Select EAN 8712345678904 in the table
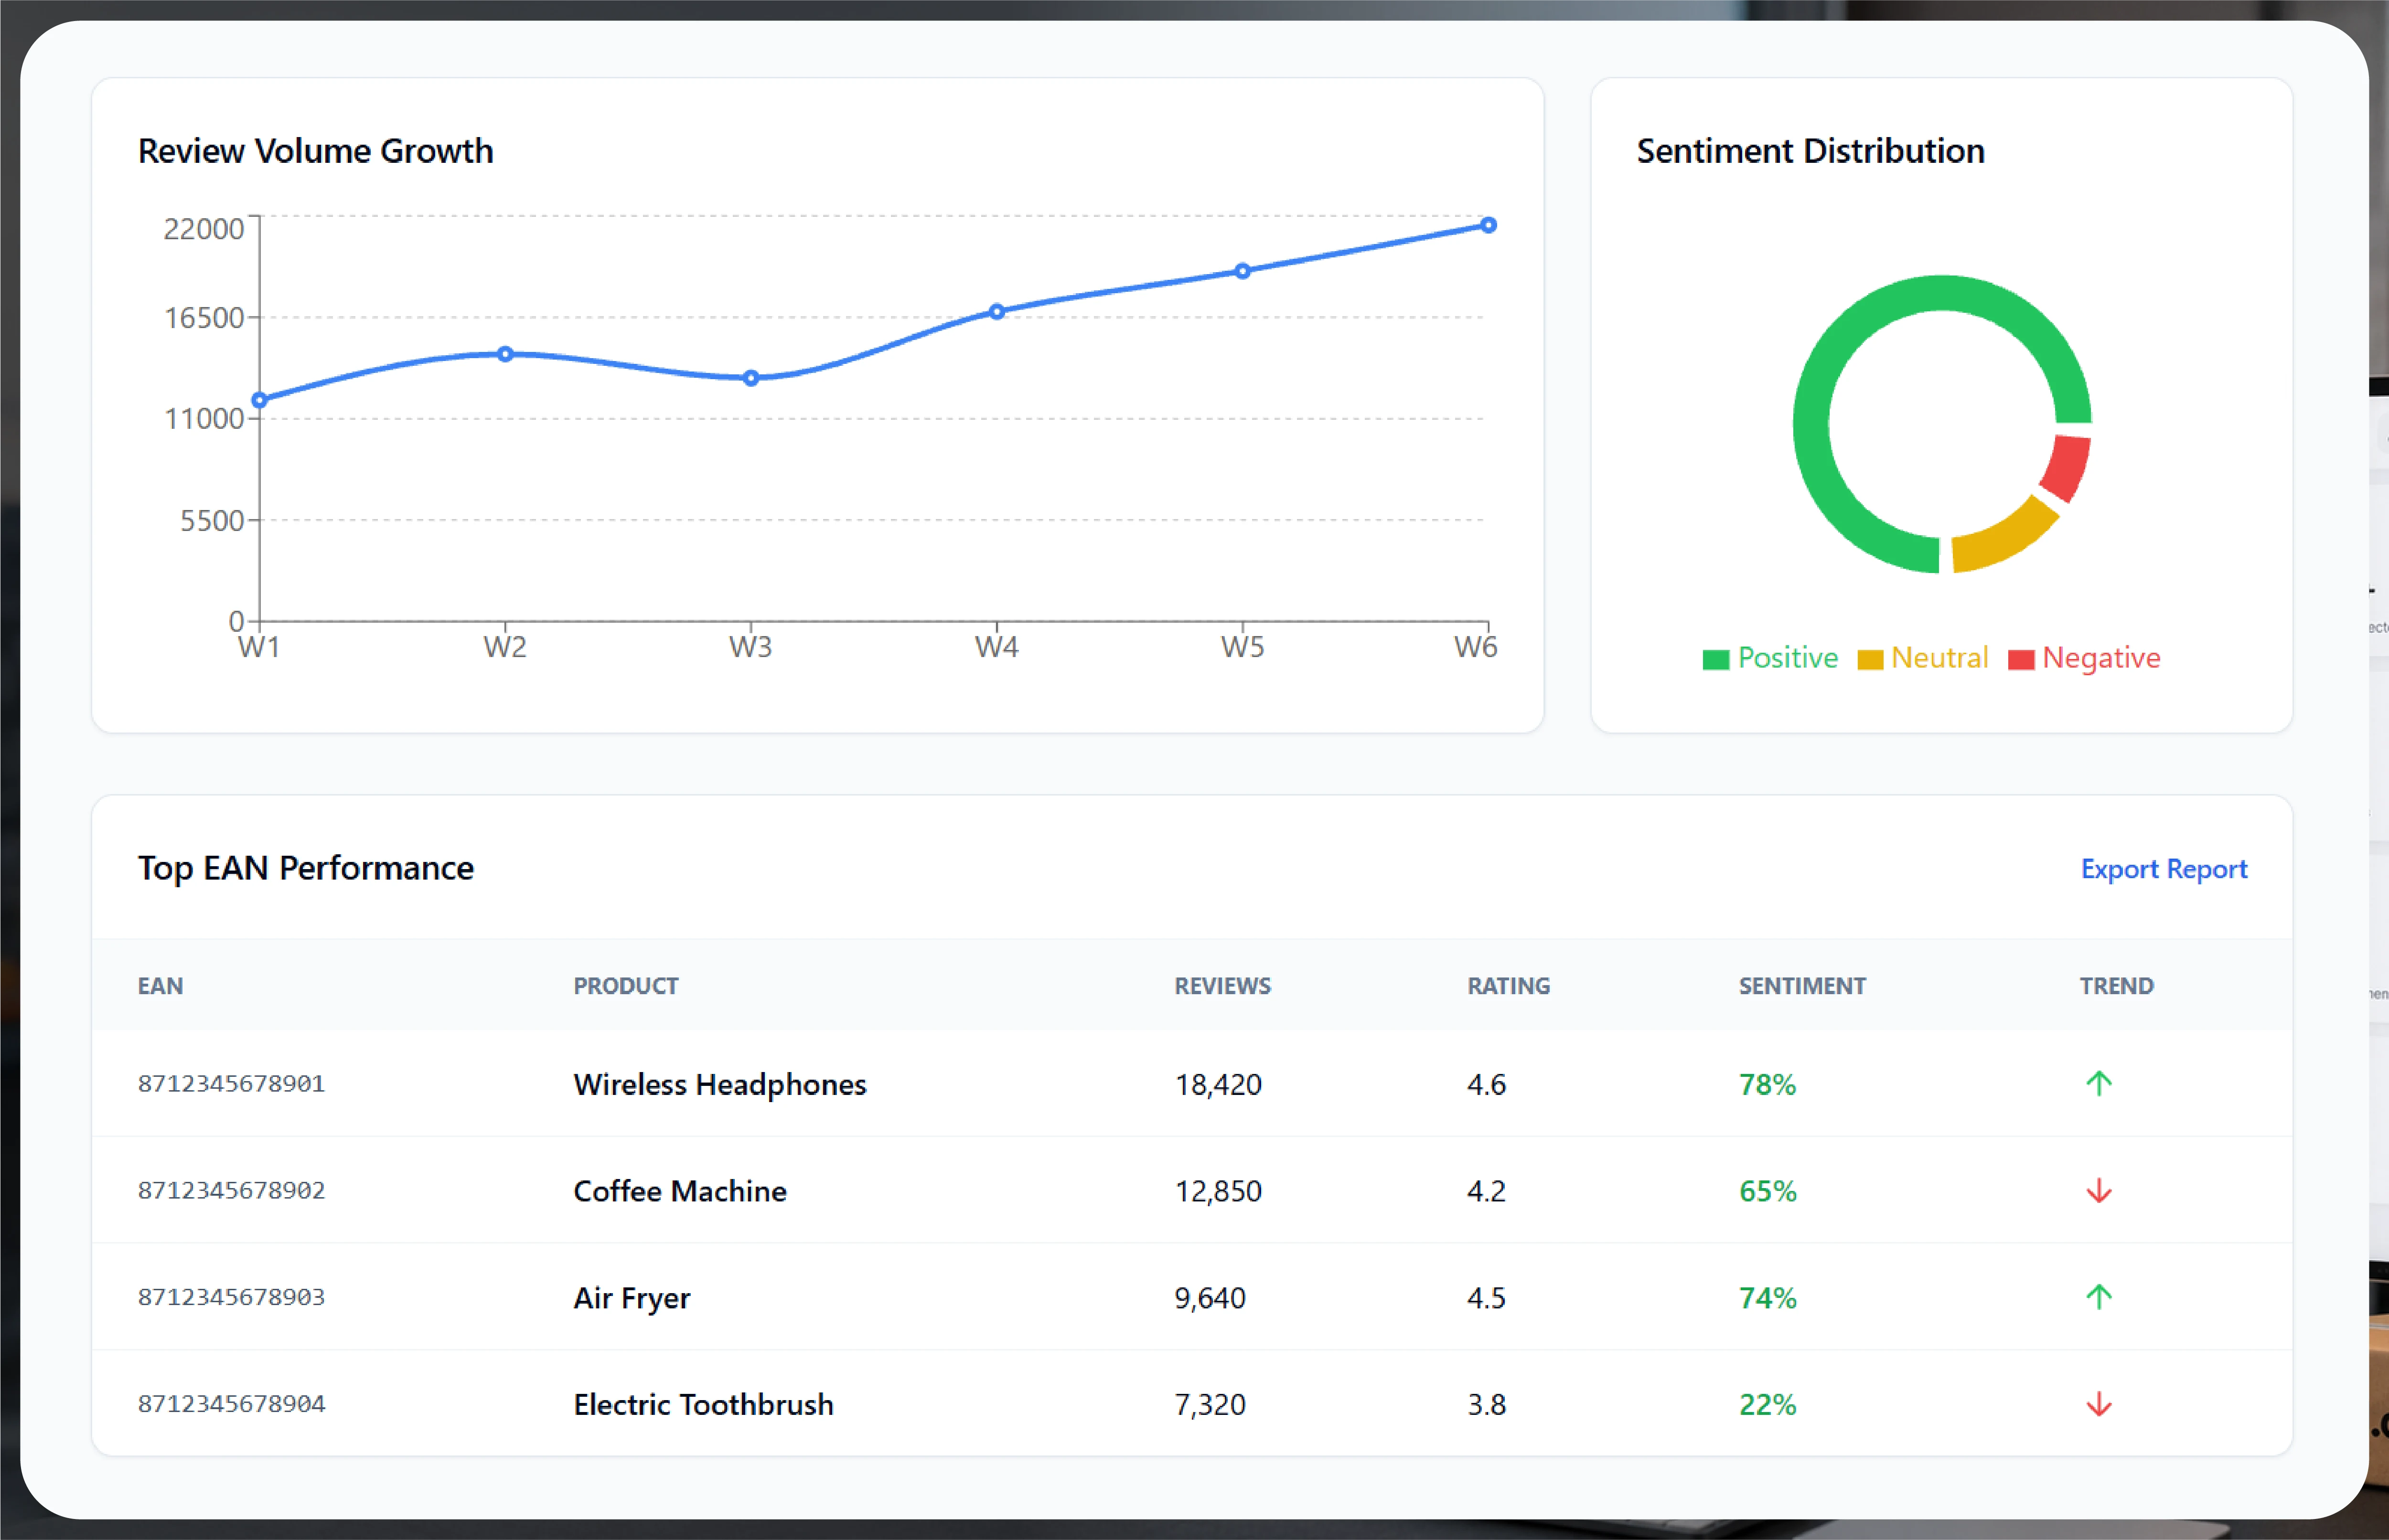 231,1404
